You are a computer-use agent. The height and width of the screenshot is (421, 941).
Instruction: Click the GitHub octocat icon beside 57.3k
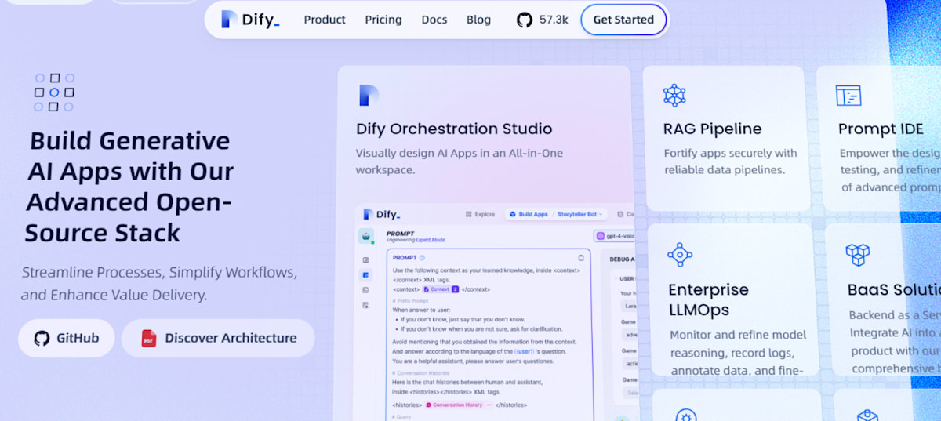click(525, 20)
